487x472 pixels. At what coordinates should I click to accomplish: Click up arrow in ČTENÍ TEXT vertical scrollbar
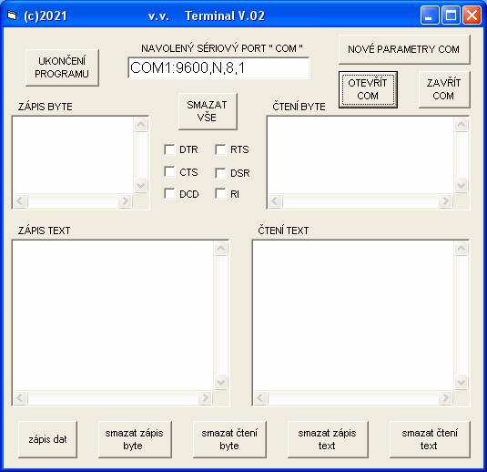[461, 248]
